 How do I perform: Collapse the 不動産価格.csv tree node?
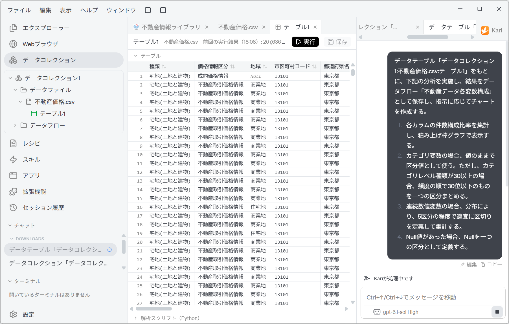(20, 102)
